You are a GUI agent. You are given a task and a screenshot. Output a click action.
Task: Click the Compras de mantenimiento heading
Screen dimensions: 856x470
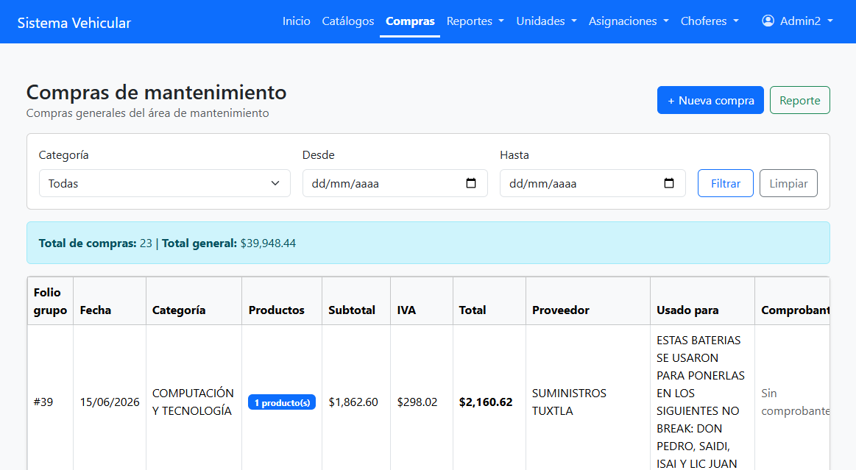(156, 92)
